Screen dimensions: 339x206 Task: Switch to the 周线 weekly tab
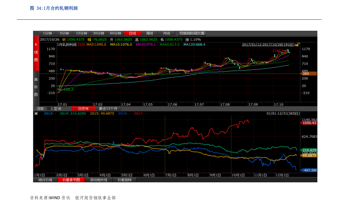click(x=149, y=33)
